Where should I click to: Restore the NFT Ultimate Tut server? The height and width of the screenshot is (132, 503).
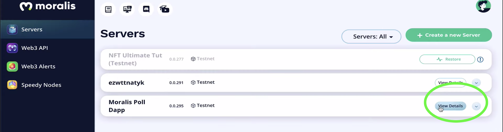(x=447, y=59)
